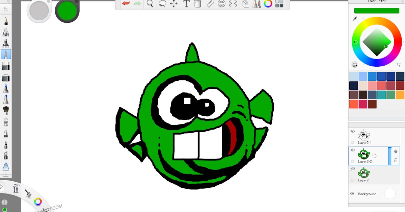
Task: Select the Zoom magnifier tool
Action: 150,4
